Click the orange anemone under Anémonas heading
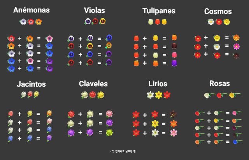249x160 pixels. [38, 22]
